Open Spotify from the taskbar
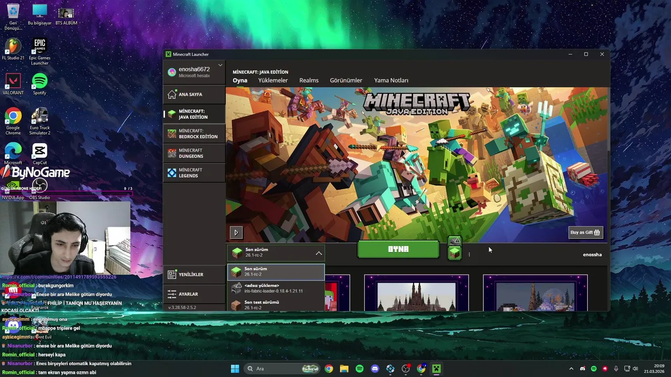This screenshot has width=671, height=377. click(360, 369)
